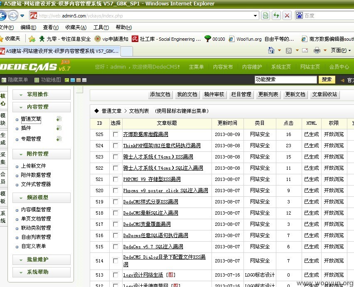Collapse the 内容管理 section
This screenshot has width=354, height=287.
(x=42, y=107)
